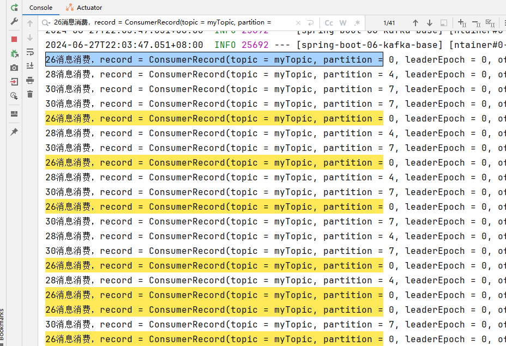This screenshot has width=506, height=346.
Task: Restore layout using the panel layout icon
Action: coord(14,114)
